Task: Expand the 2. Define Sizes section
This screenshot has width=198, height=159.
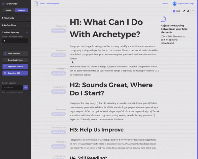Action: tap(15, 25)
